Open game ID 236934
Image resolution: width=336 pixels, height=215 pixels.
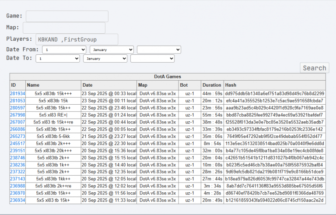17,200
